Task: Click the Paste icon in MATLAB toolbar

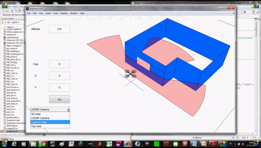Action: click(x=20, y=10)
